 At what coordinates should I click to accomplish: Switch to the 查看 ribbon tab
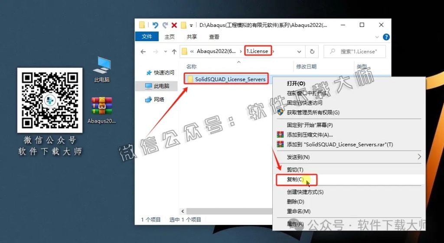pos(214,37)
